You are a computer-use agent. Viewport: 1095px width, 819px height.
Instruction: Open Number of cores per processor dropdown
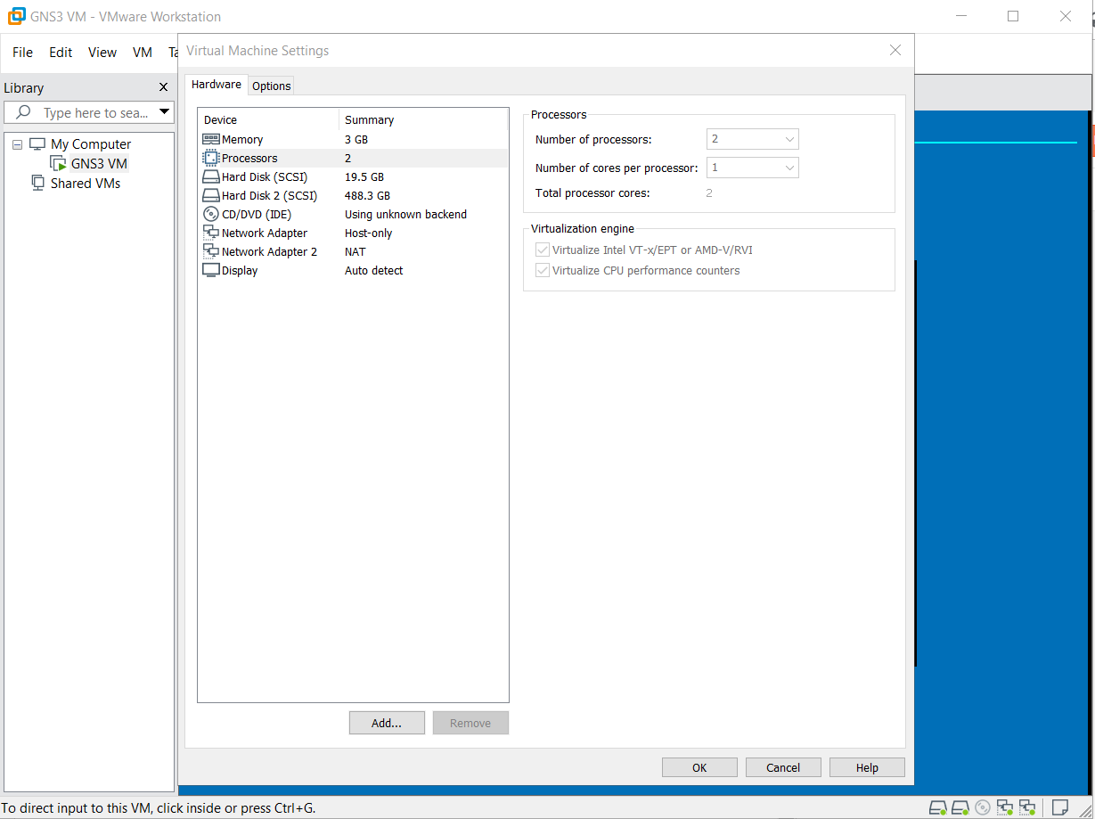pyautogui.click(x=753, y=168)
